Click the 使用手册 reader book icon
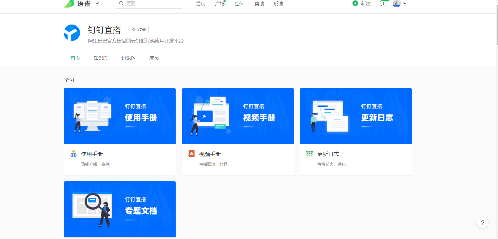Screen dimensions: 498x239 click(74, 154)
